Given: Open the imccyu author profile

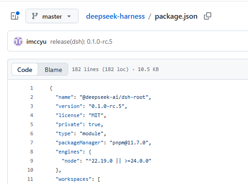Looking at the screenshot, I should (36, 41).
